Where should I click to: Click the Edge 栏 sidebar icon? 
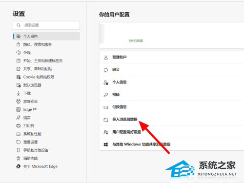(x=19, y=109)
